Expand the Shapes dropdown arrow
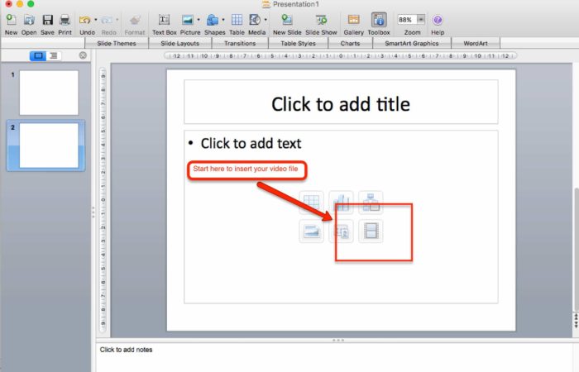The width and height of the screenshot is (579, 372). tap(223, 20)
